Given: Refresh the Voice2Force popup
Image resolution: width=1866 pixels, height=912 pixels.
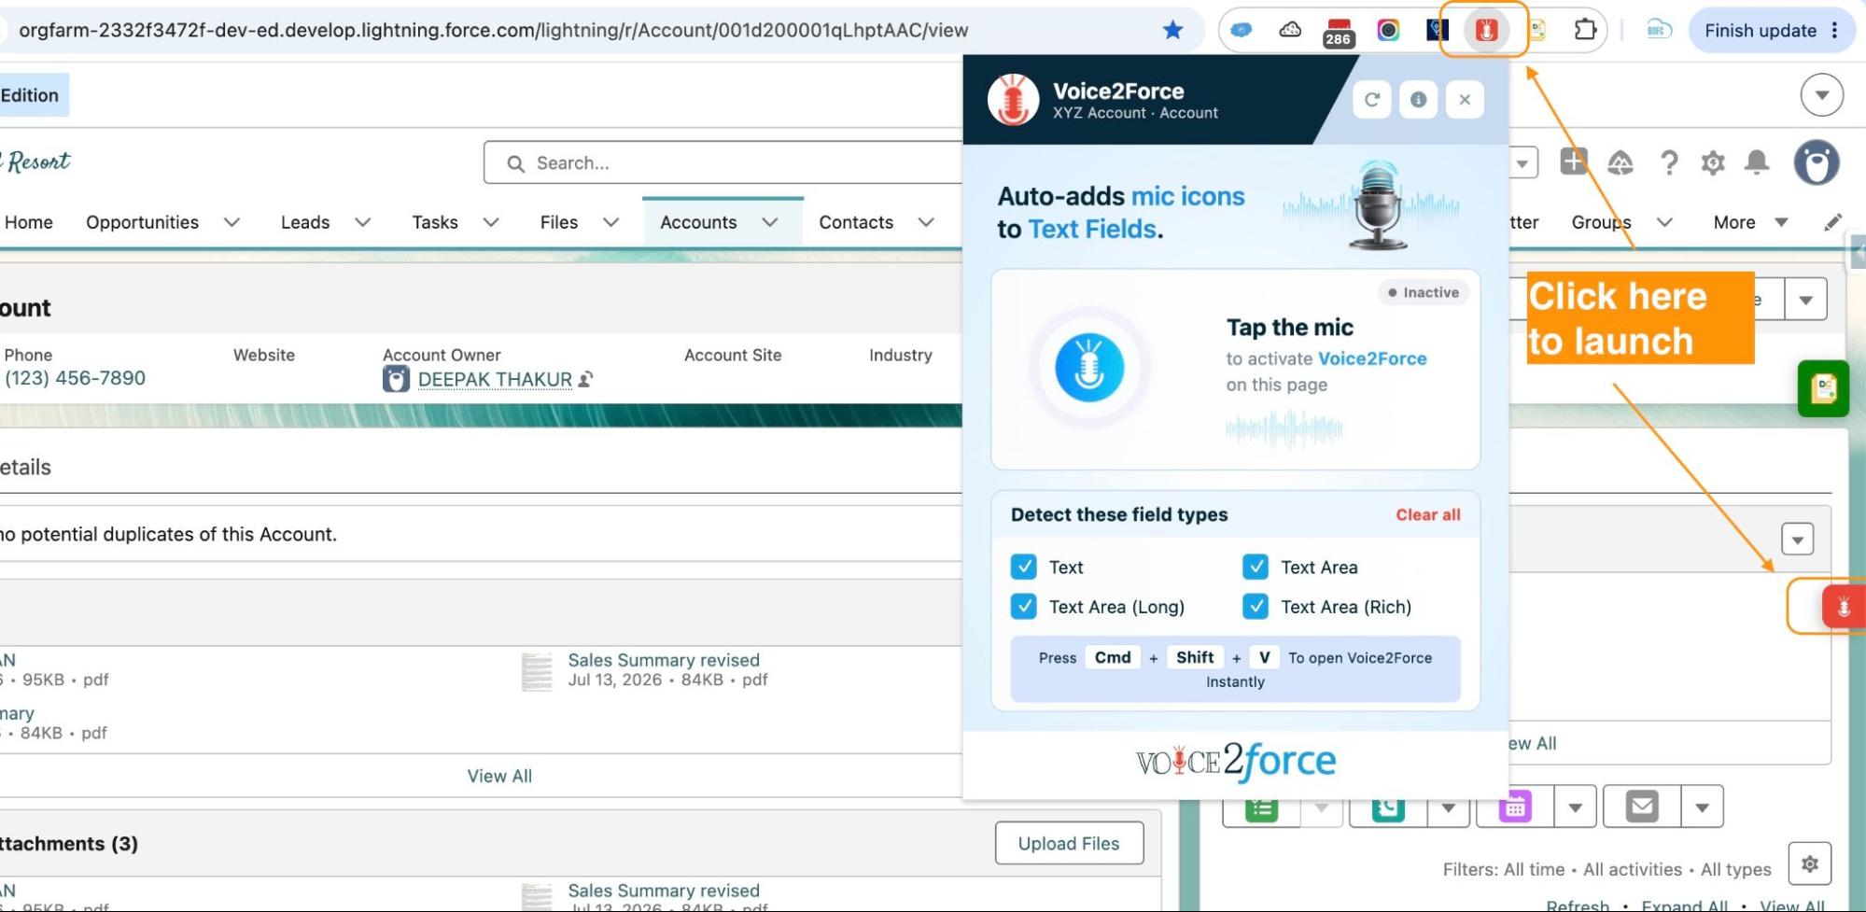Looking at the screenshot, I should click(x=1372, y=100).
